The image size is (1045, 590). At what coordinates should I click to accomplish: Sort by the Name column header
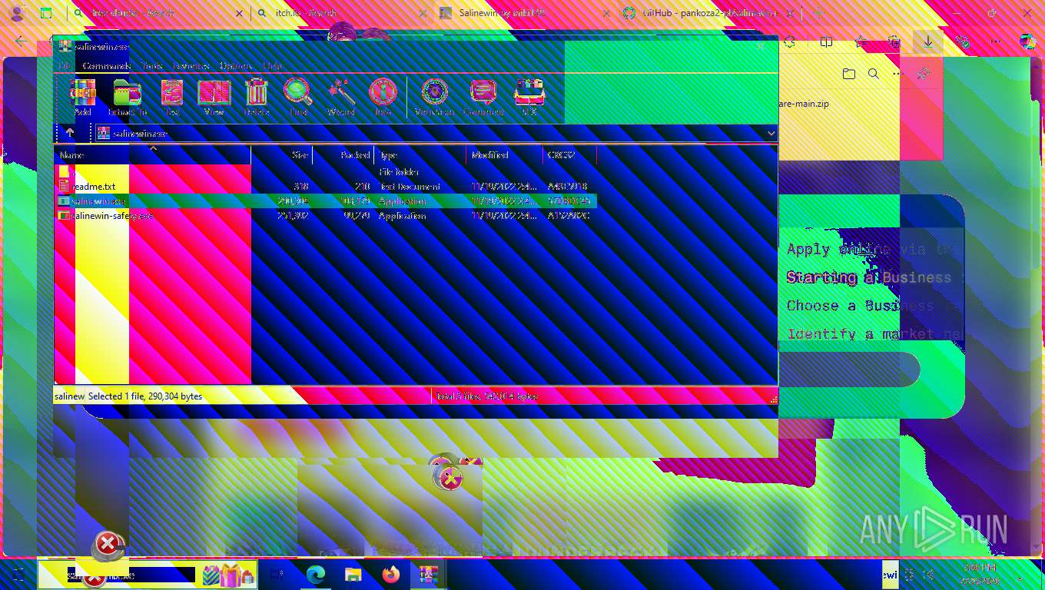[x=152, y=155]
